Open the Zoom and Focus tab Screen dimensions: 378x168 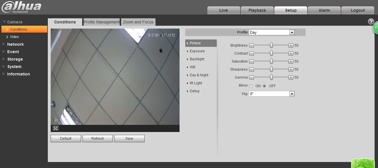coord(138,22)
